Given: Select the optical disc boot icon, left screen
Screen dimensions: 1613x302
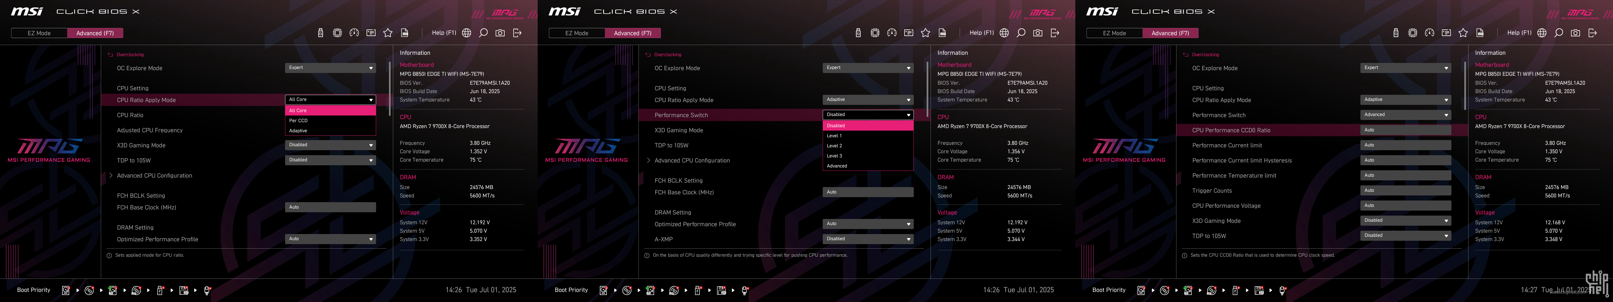Looking at the screenshot, I should tap(89, 290).
